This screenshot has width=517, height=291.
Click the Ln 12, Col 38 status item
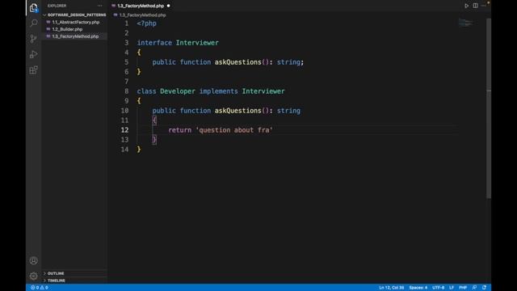pos(391,288)
